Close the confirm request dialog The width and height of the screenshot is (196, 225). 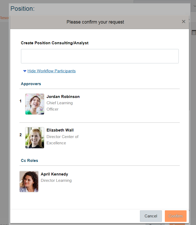coord(183,22)
